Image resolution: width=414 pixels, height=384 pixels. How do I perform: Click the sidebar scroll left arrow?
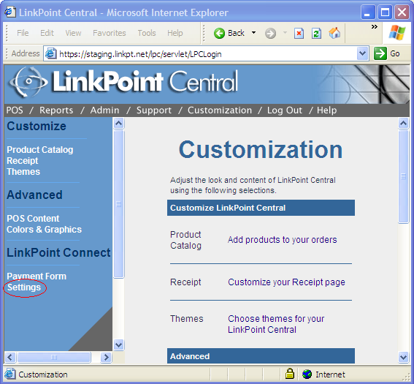pyautogui.click(x=10, y=357)
